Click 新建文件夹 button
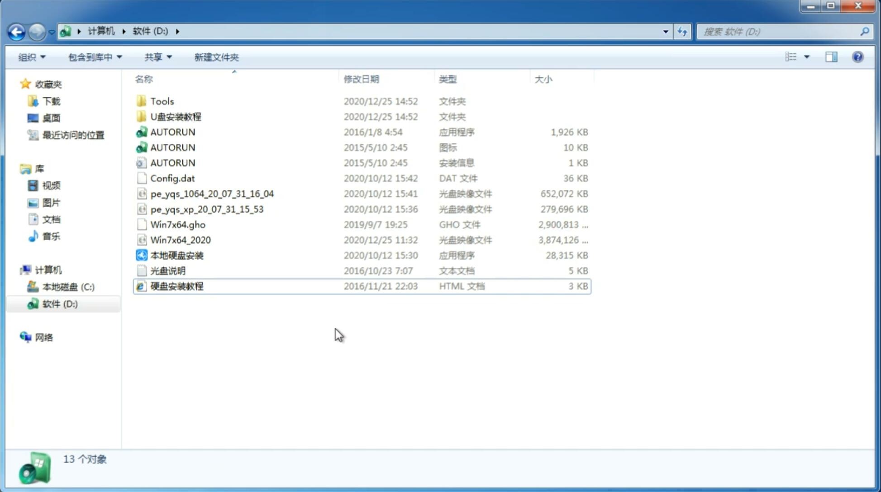This screenshot has height=492, width=881. point(216,57)
